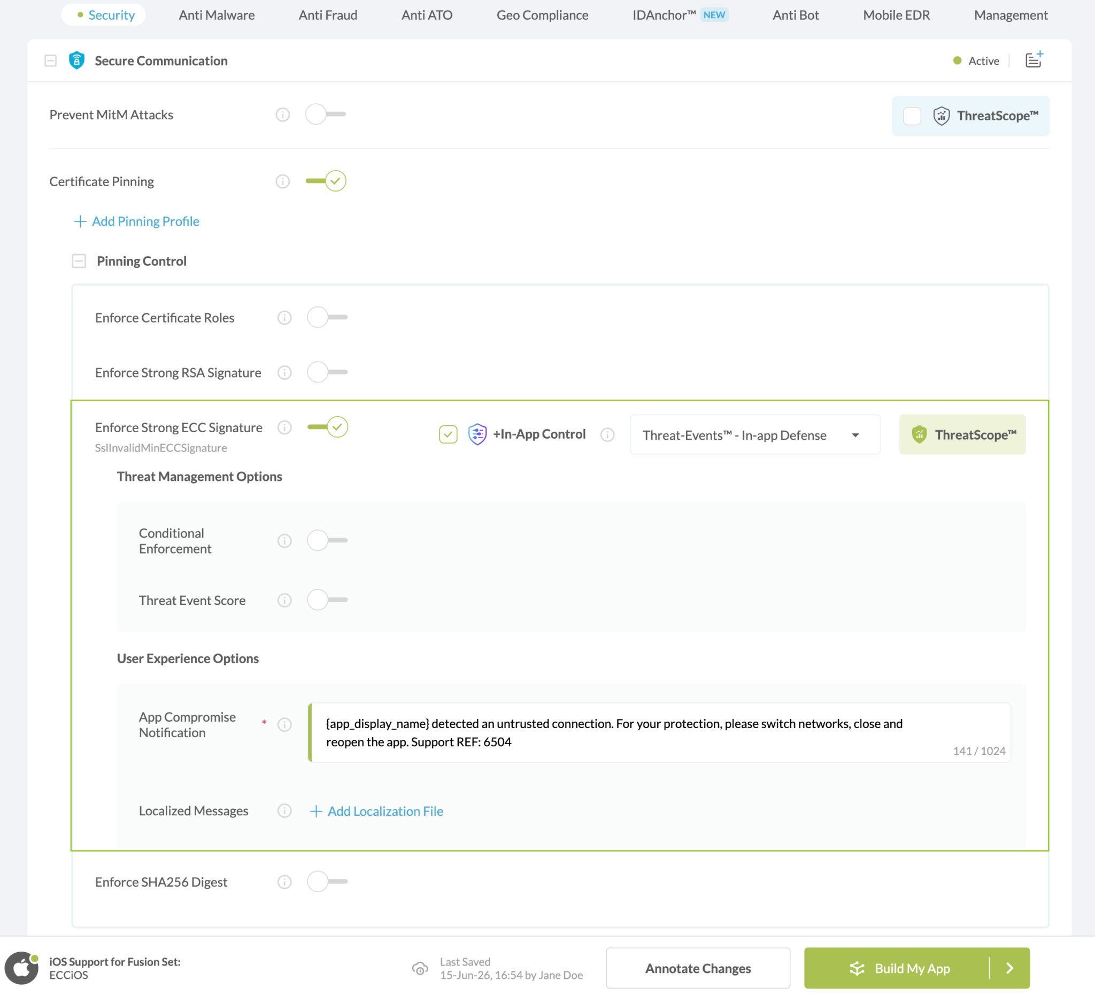
Task: Switch to the Management tab
Action: 1011,15
